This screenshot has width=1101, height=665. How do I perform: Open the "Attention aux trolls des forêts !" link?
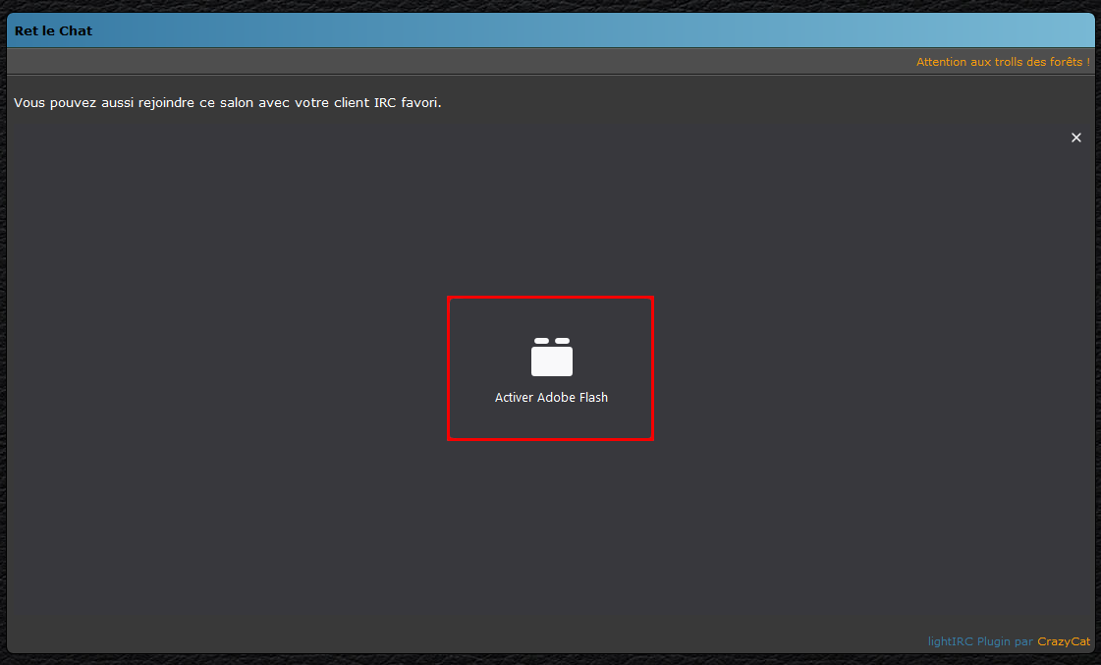pyautogui.click(x=1002, y=62)
